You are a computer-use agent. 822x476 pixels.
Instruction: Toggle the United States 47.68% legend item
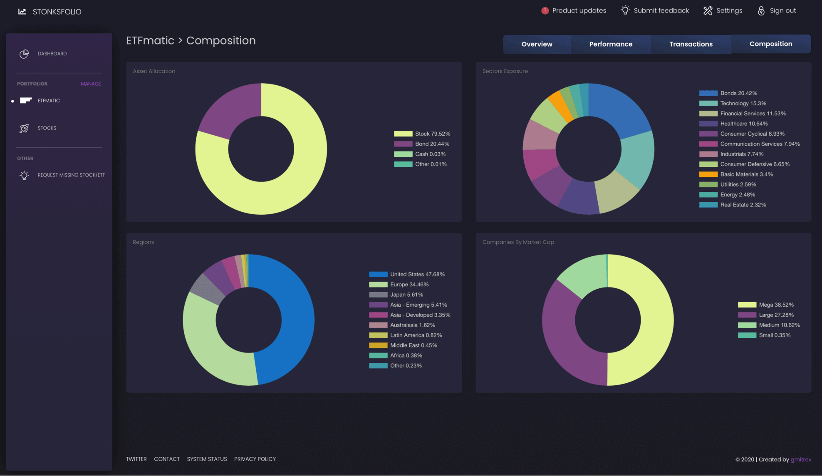[x=407, y=275]
